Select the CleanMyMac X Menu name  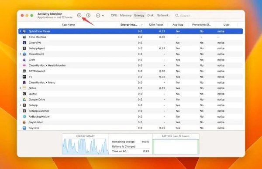click(x=42, y=82)
